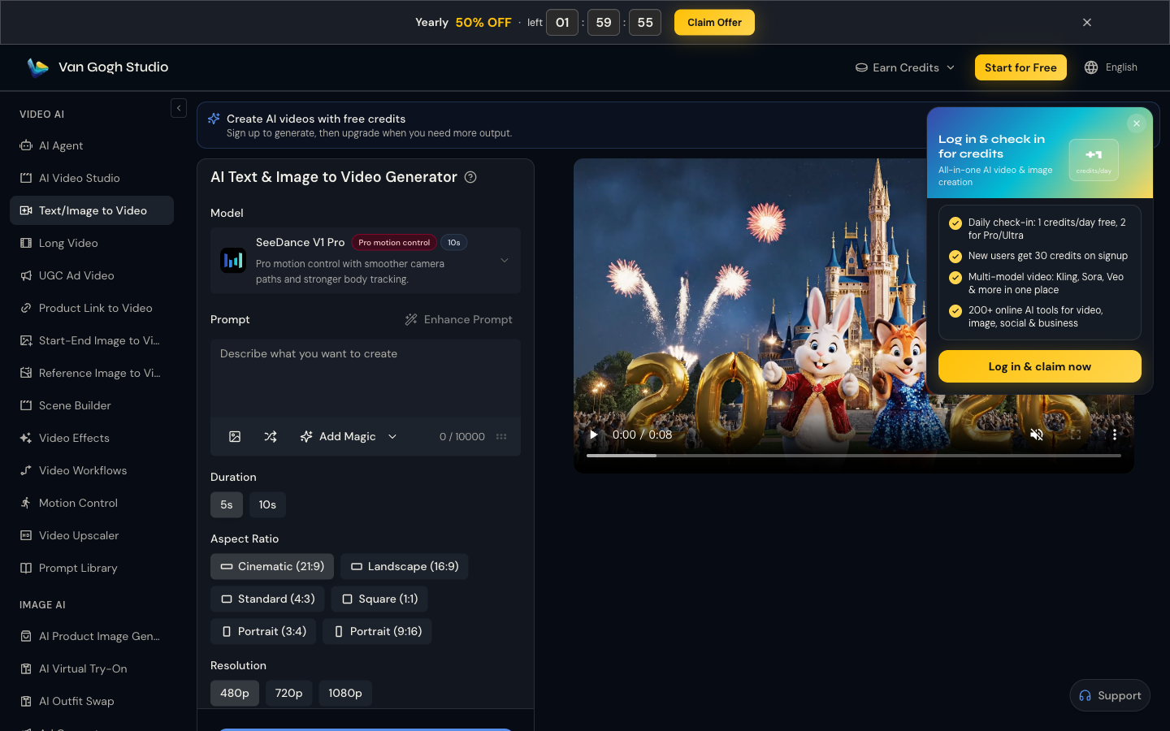
Task: Click the Product Link to Video link icon
Action: pos(26,308)
